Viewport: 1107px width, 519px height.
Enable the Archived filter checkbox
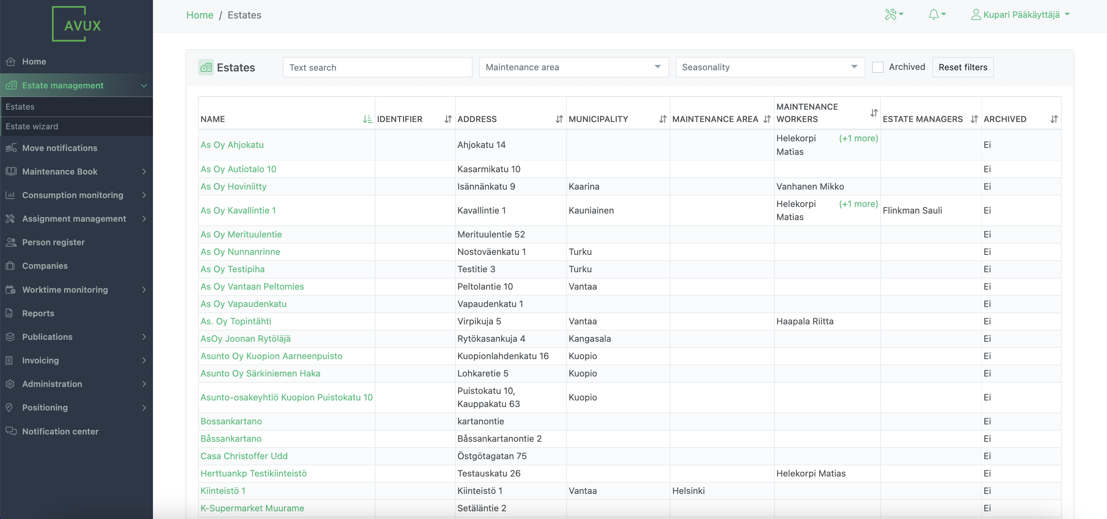point(878,66)
